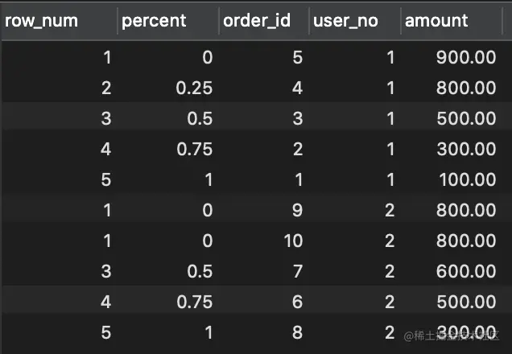512x354 pixels.
Task: Select order_id cell showing 4
Action: tap(298, 88)
